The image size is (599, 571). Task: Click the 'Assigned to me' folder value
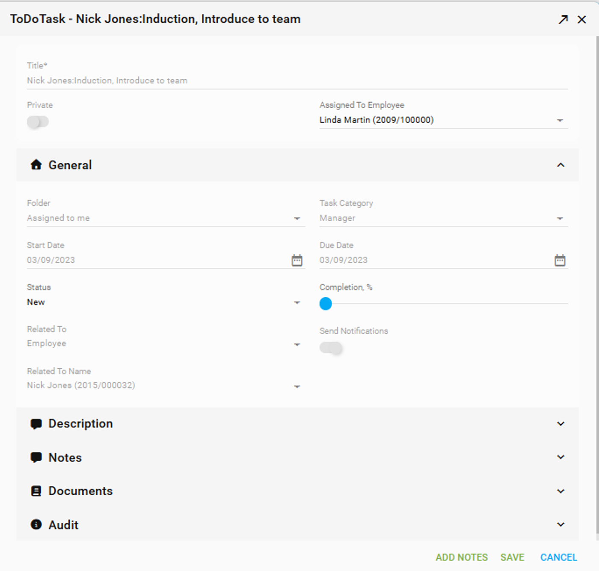pyautogui.click(x=58, y=218)
